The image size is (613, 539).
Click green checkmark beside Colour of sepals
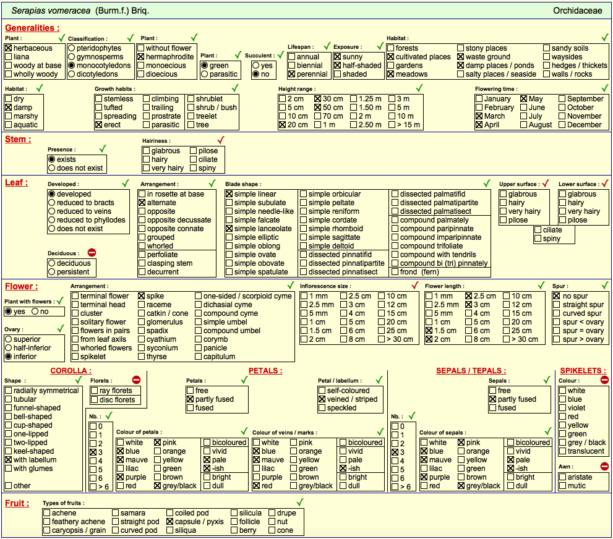click(547, 431)
